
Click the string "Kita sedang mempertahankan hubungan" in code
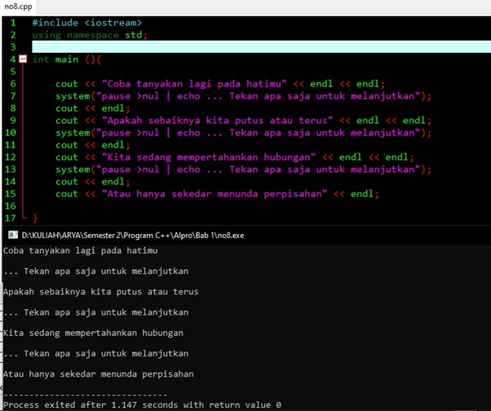pyautogui.click(x=209, y=157)
